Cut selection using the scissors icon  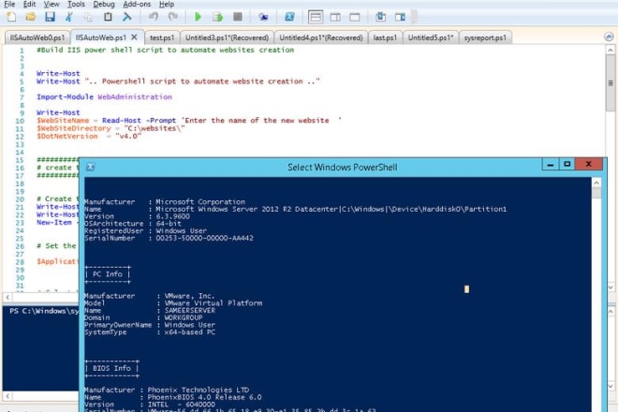click(x=69, y=17)
